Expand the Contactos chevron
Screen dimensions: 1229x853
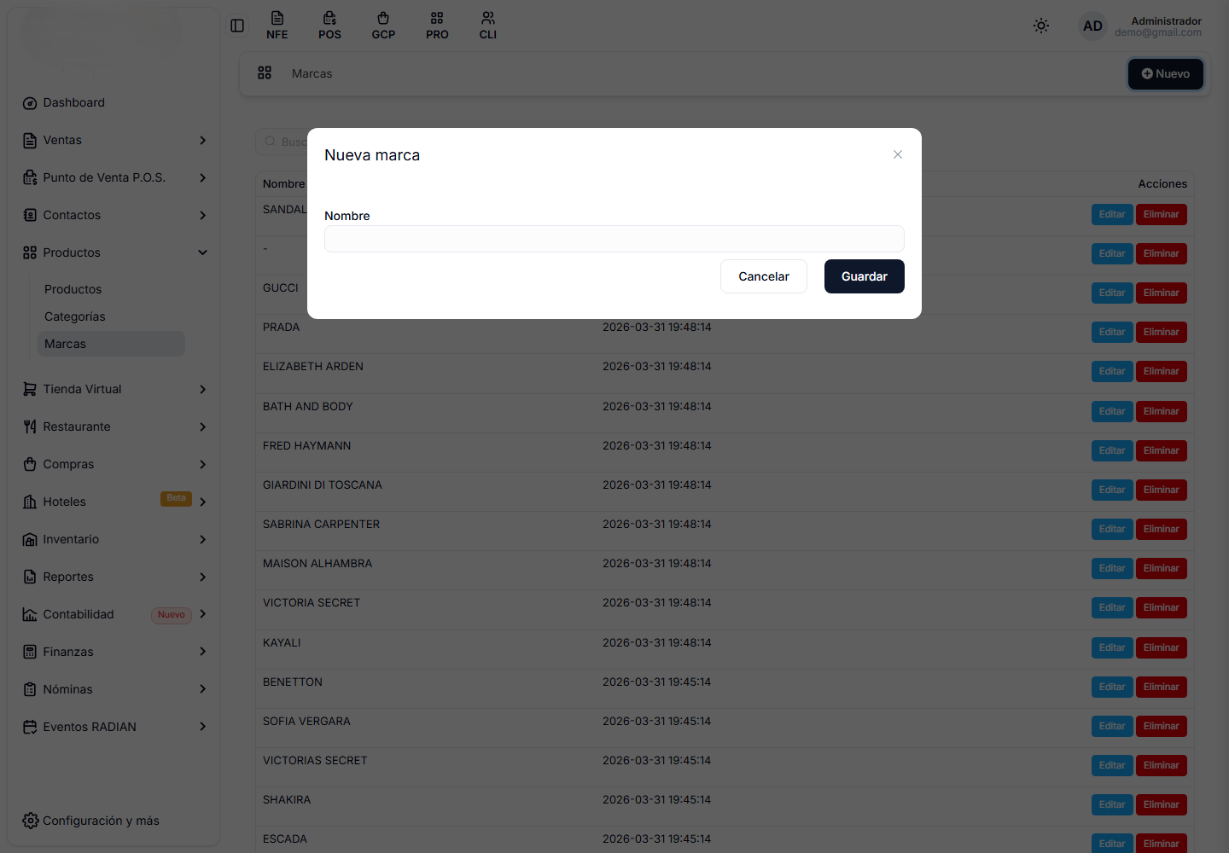[x=202, y=215]
